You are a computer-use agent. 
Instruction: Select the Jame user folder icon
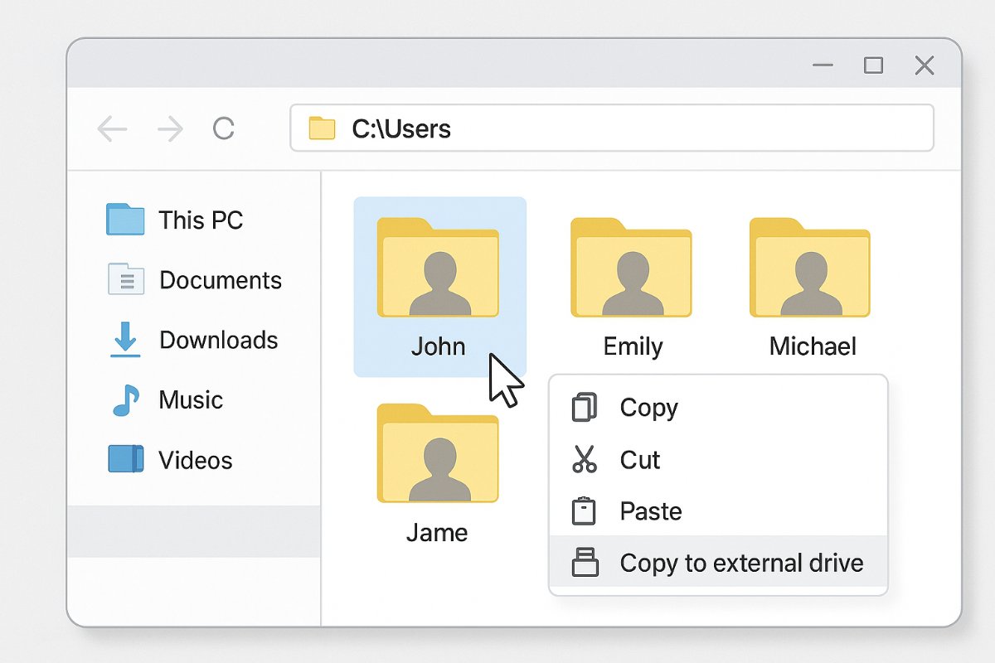[x=438, y=453]
